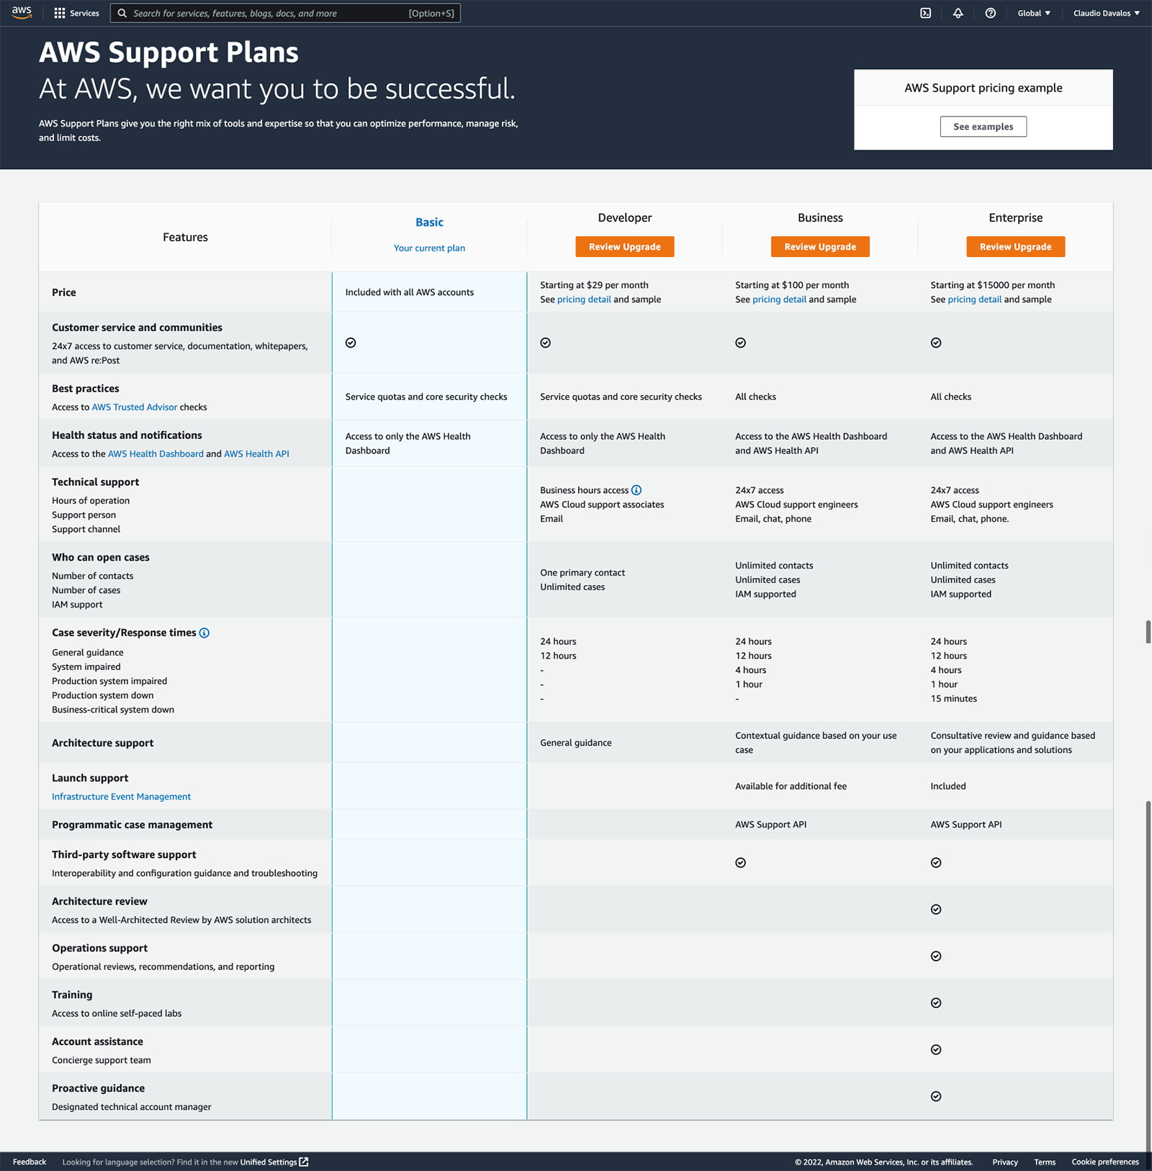Click 'Included' in Enterprise Launch support

[948, 786]
